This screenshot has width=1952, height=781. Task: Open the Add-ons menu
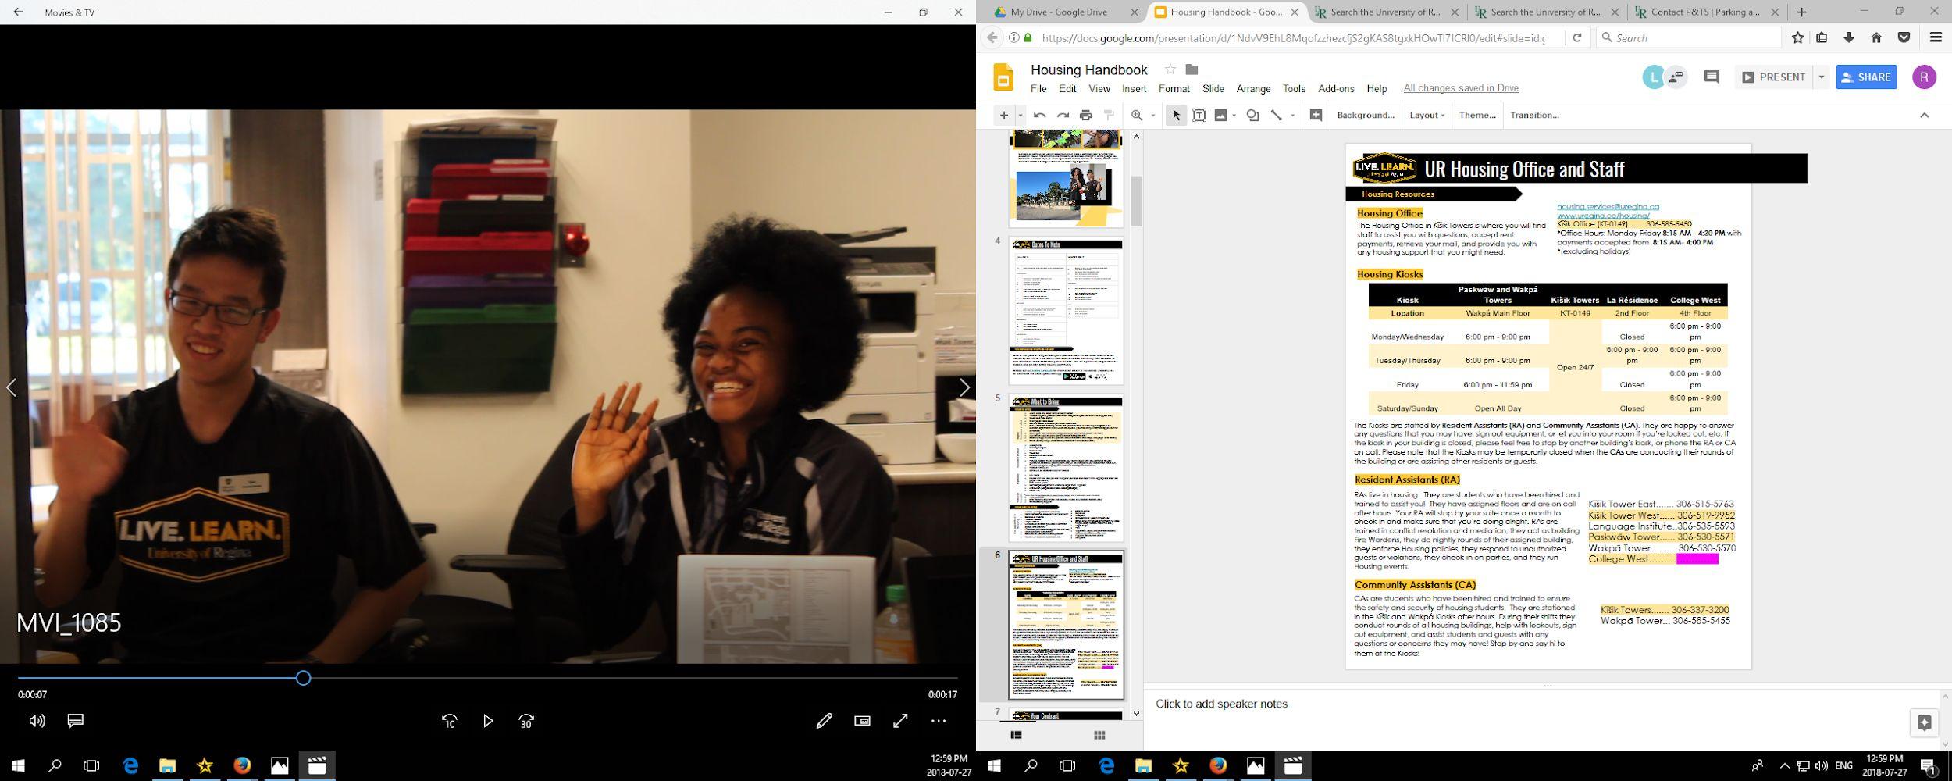tap(1336, 89)
